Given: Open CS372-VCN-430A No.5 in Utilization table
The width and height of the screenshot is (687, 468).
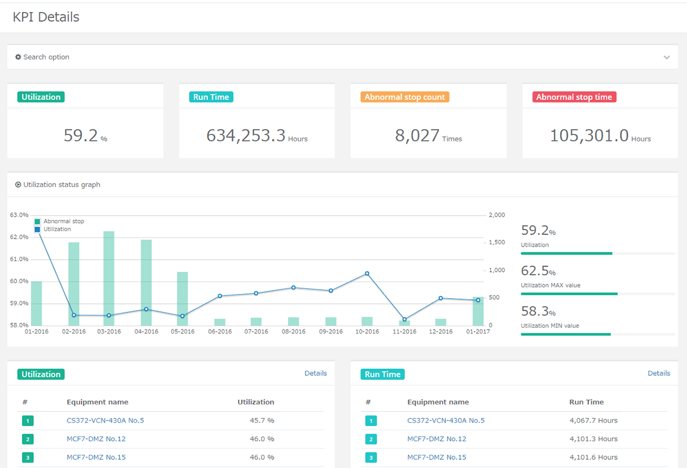Looking at the screenshot, I should click(x=105, y=421).
